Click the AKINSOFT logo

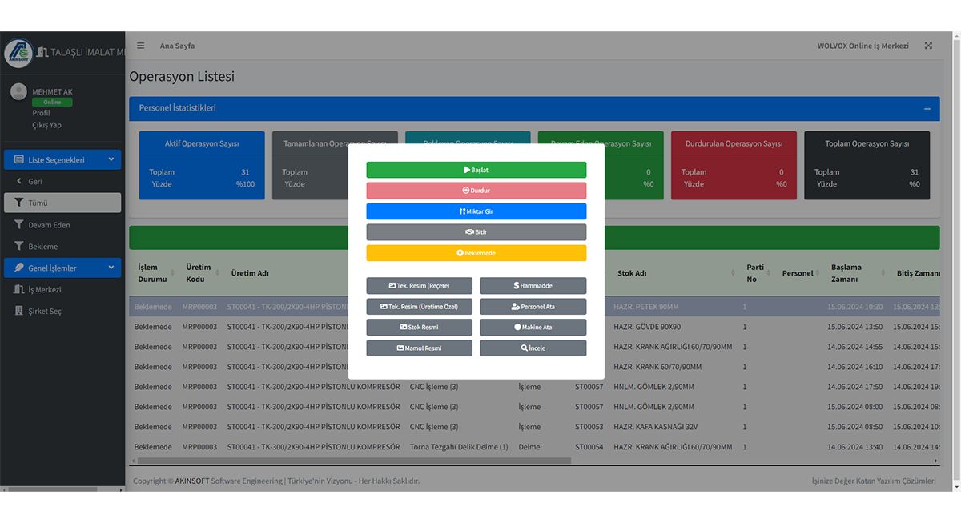pyautogui.click(x=18, y=53)
